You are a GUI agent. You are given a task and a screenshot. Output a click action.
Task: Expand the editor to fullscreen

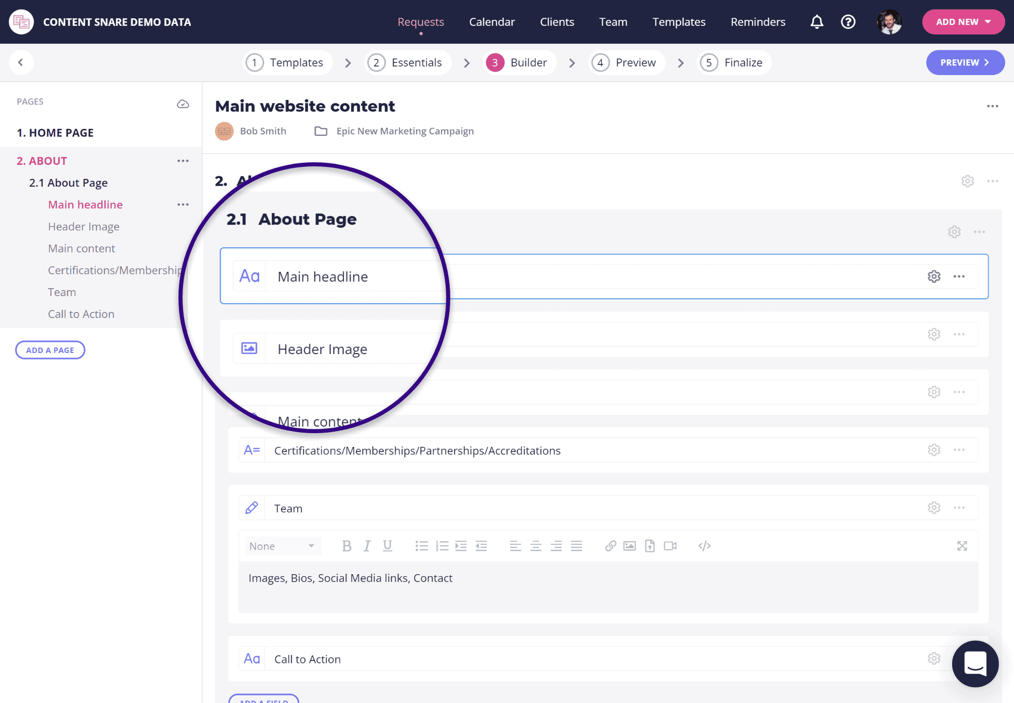tap(962, 546)
